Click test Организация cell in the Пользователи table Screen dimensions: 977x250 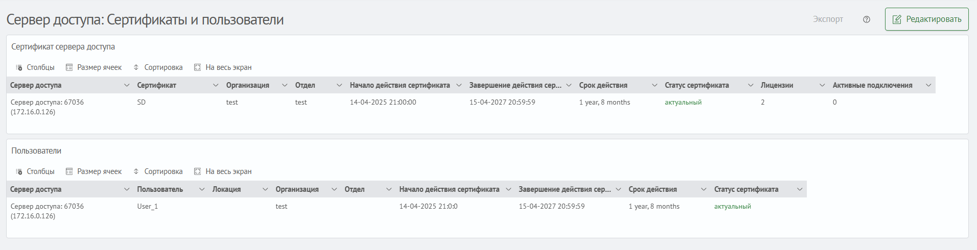click(282, 206)
